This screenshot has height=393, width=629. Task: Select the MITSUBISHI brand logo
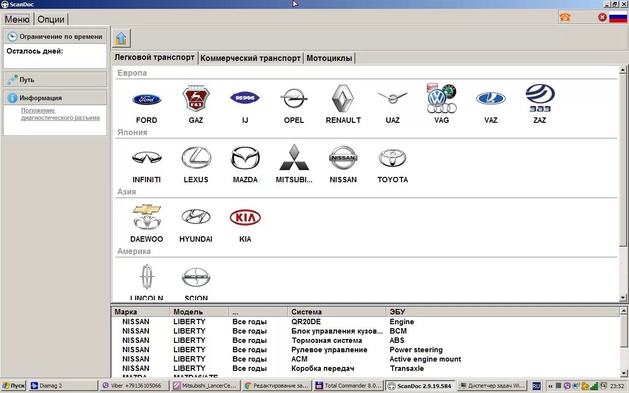294,157
